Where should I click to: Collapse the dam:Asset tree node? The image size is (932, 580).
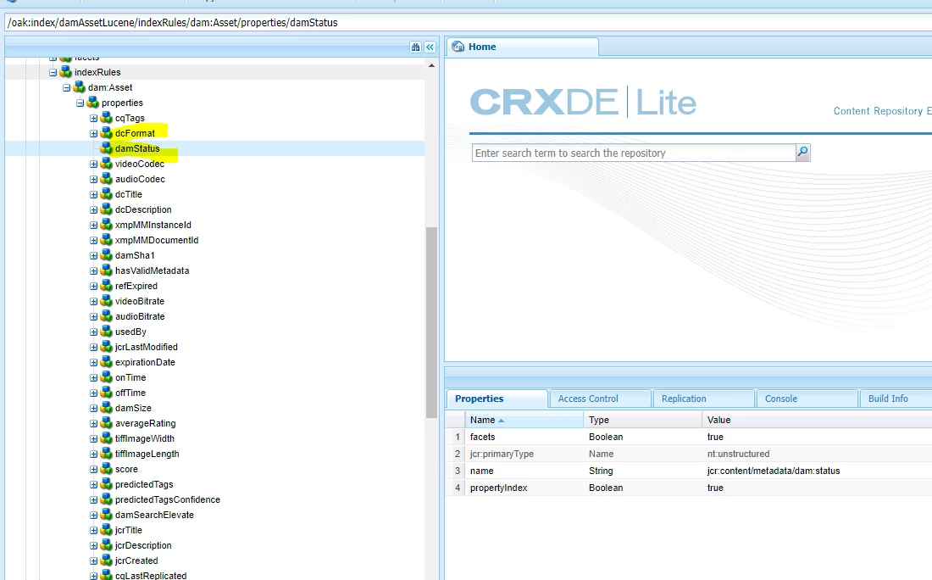[x=67, y=87]
